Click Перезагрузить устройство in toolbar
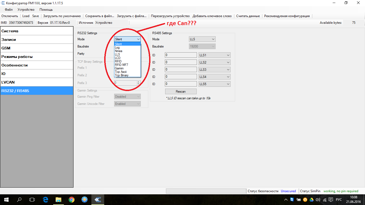This screenshot has height=205, width=365. [x=170, y=16]
